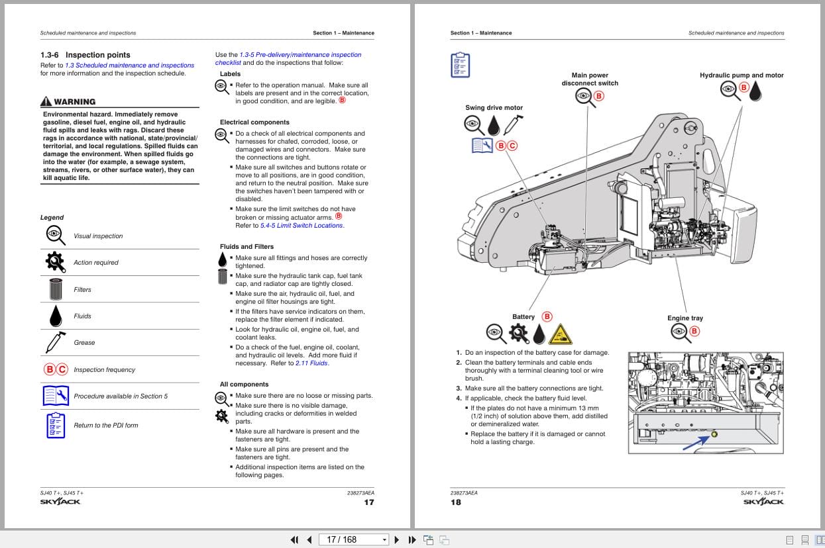Open the 1.3 Scheduled maintenance and inspections link
The height and width of the screenshot is (548, 825).
pos(130,66)
